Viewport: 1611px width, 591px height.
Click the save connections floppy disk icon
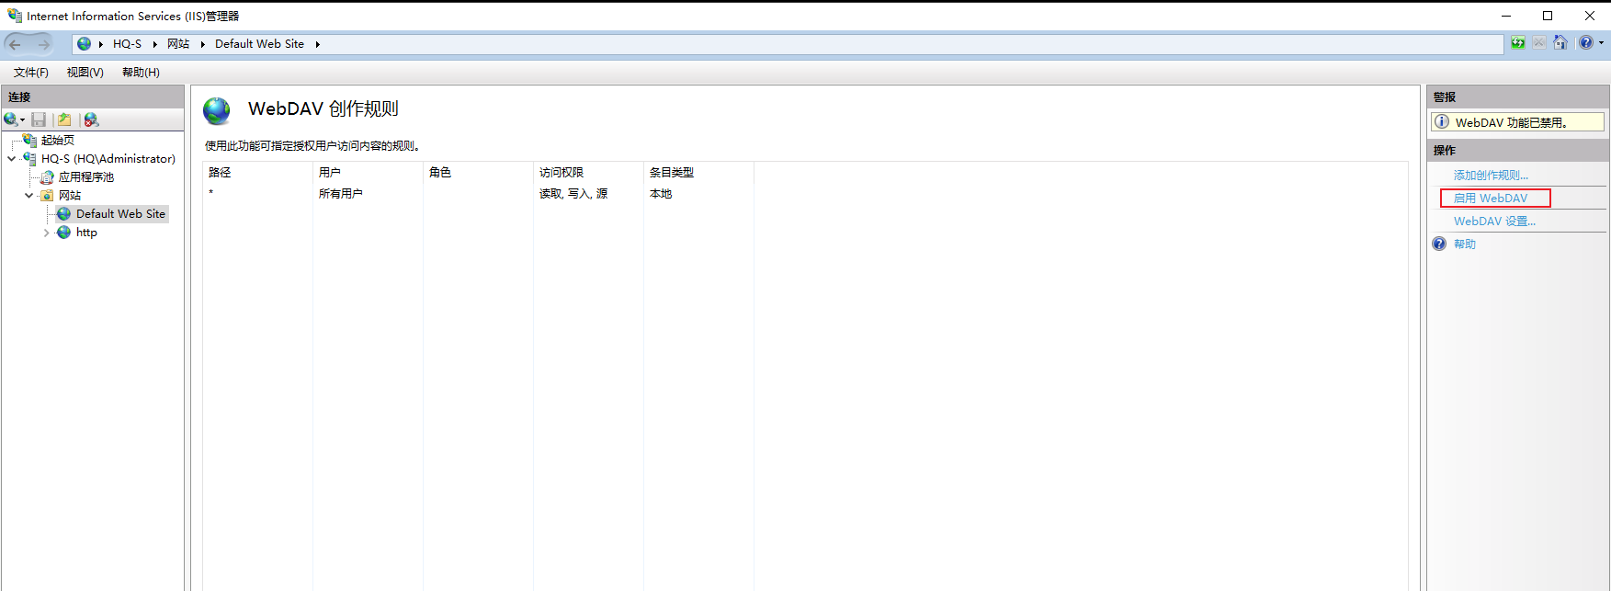tap(39, 119)
